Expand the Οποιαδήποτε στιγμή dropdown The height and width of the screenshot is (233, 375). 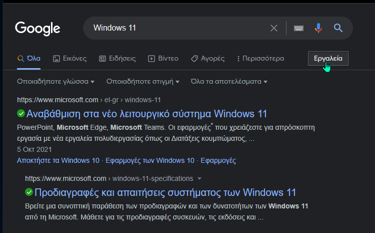[143, 82]
